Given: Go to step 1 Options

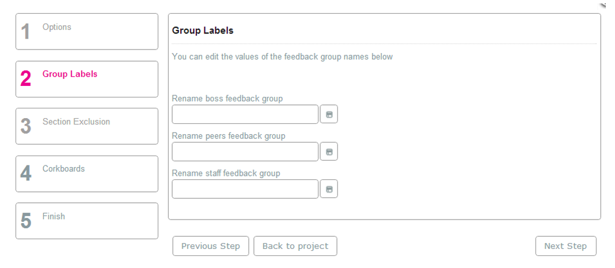Looking at the screenshot, I should 87,32.
